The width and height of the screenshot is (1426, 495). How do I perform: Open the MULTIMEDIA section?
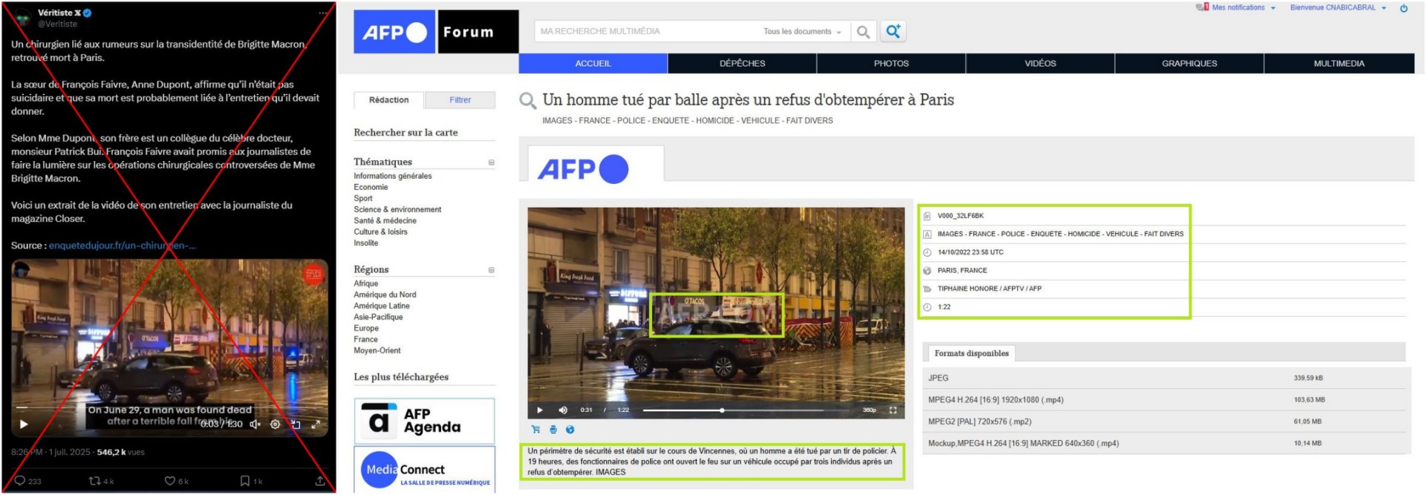click(1339, 63)
